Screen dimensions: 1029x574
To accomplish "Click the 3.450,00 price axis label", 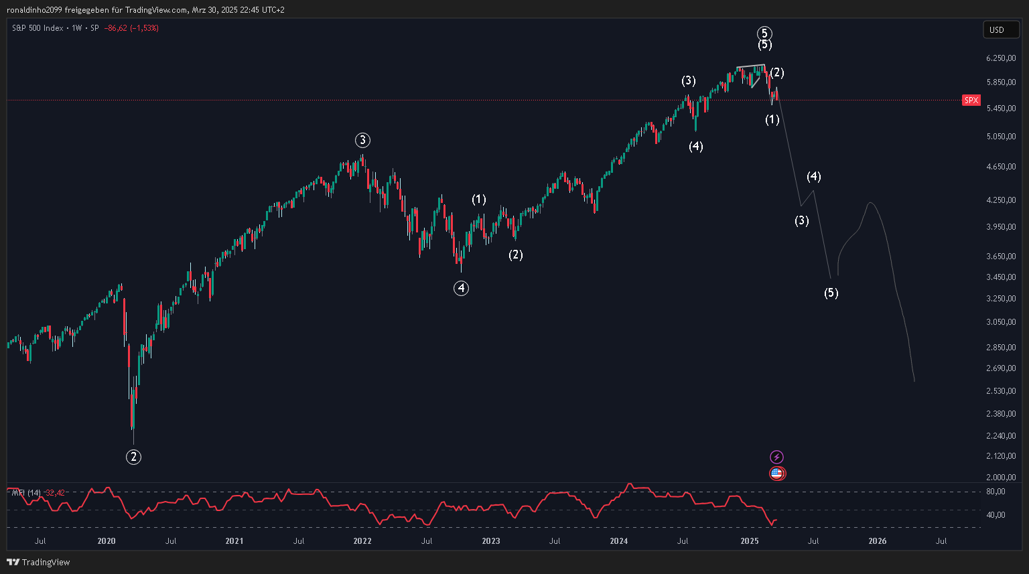I will tap(1001, 277).
